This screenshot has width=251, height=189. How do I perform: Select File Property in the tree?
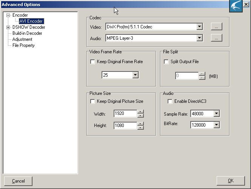click(x=23, y=45)
